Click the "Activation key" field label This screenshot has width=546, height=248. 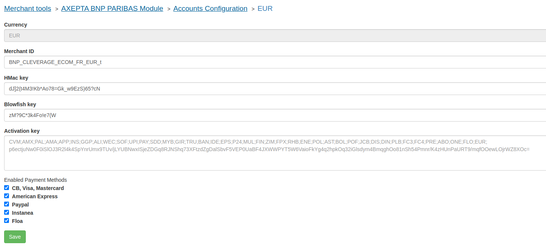coord(22,131)
